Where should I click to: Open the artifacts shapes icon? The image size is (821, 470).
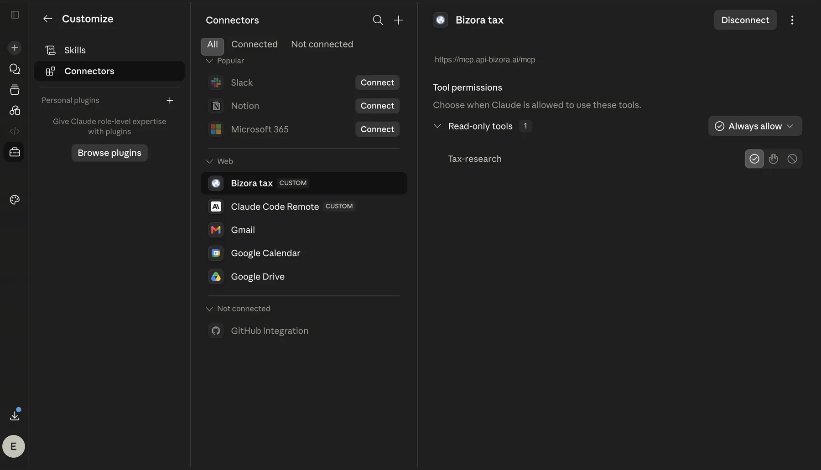click(x=15, y=110)
